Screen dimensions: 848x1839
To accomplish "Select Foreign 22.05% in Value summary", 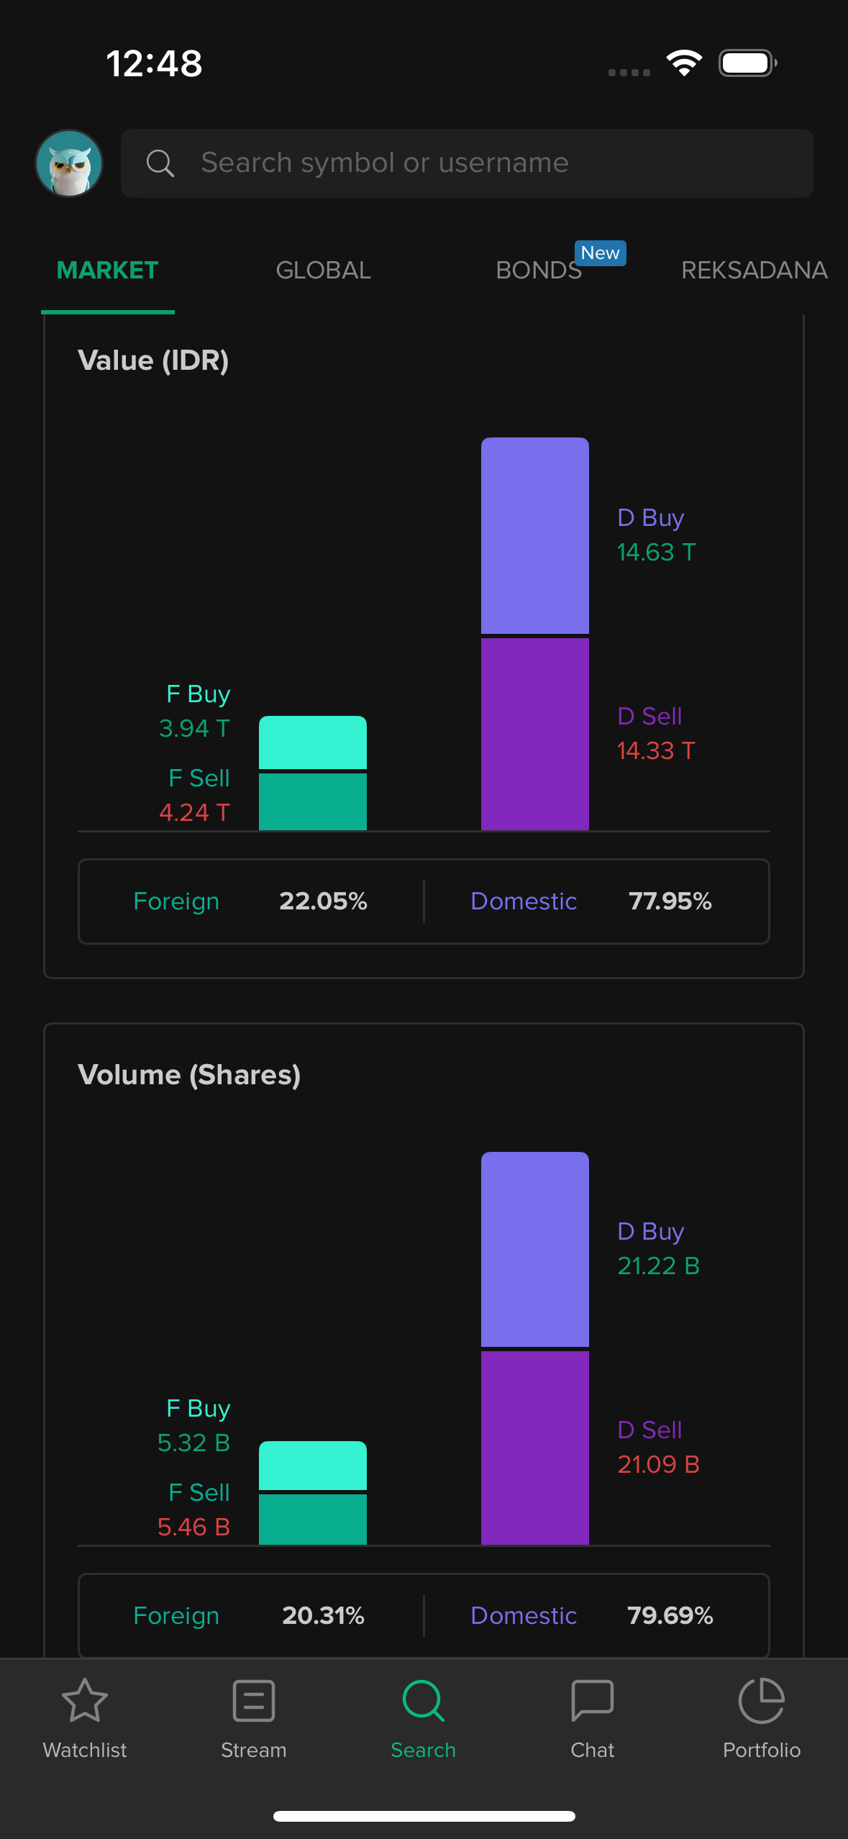I will tap(250, 902).
